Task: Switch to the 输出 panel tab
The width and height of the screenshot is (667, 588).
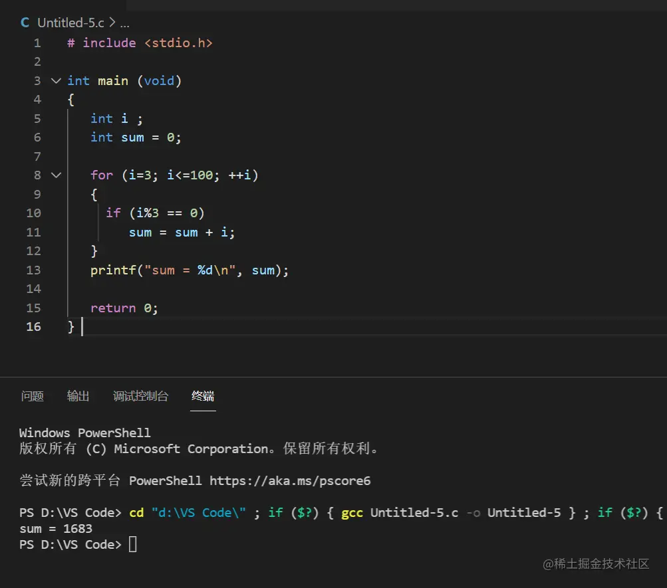Action: point(78,397)
